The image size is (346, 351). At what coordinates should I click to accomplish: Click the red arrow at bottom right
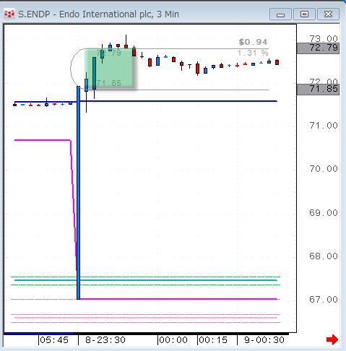(x=332, y=339)
